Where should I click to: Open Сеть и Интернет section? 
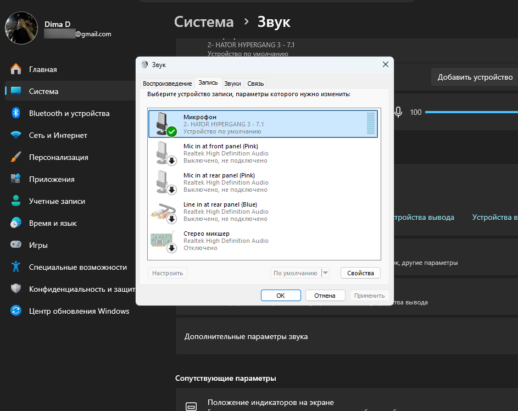coord(70,135)
